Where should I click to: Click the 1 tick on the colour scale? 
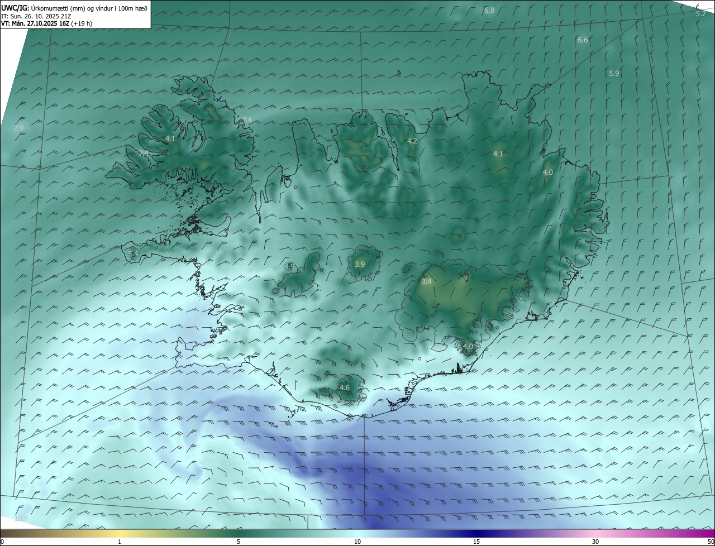click(120, 542)
